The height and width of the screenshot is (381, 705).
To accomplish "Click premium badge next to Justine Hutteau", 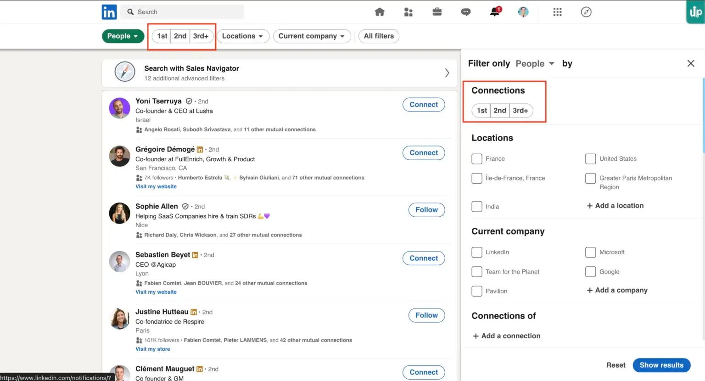I will (x=194, y=312).
